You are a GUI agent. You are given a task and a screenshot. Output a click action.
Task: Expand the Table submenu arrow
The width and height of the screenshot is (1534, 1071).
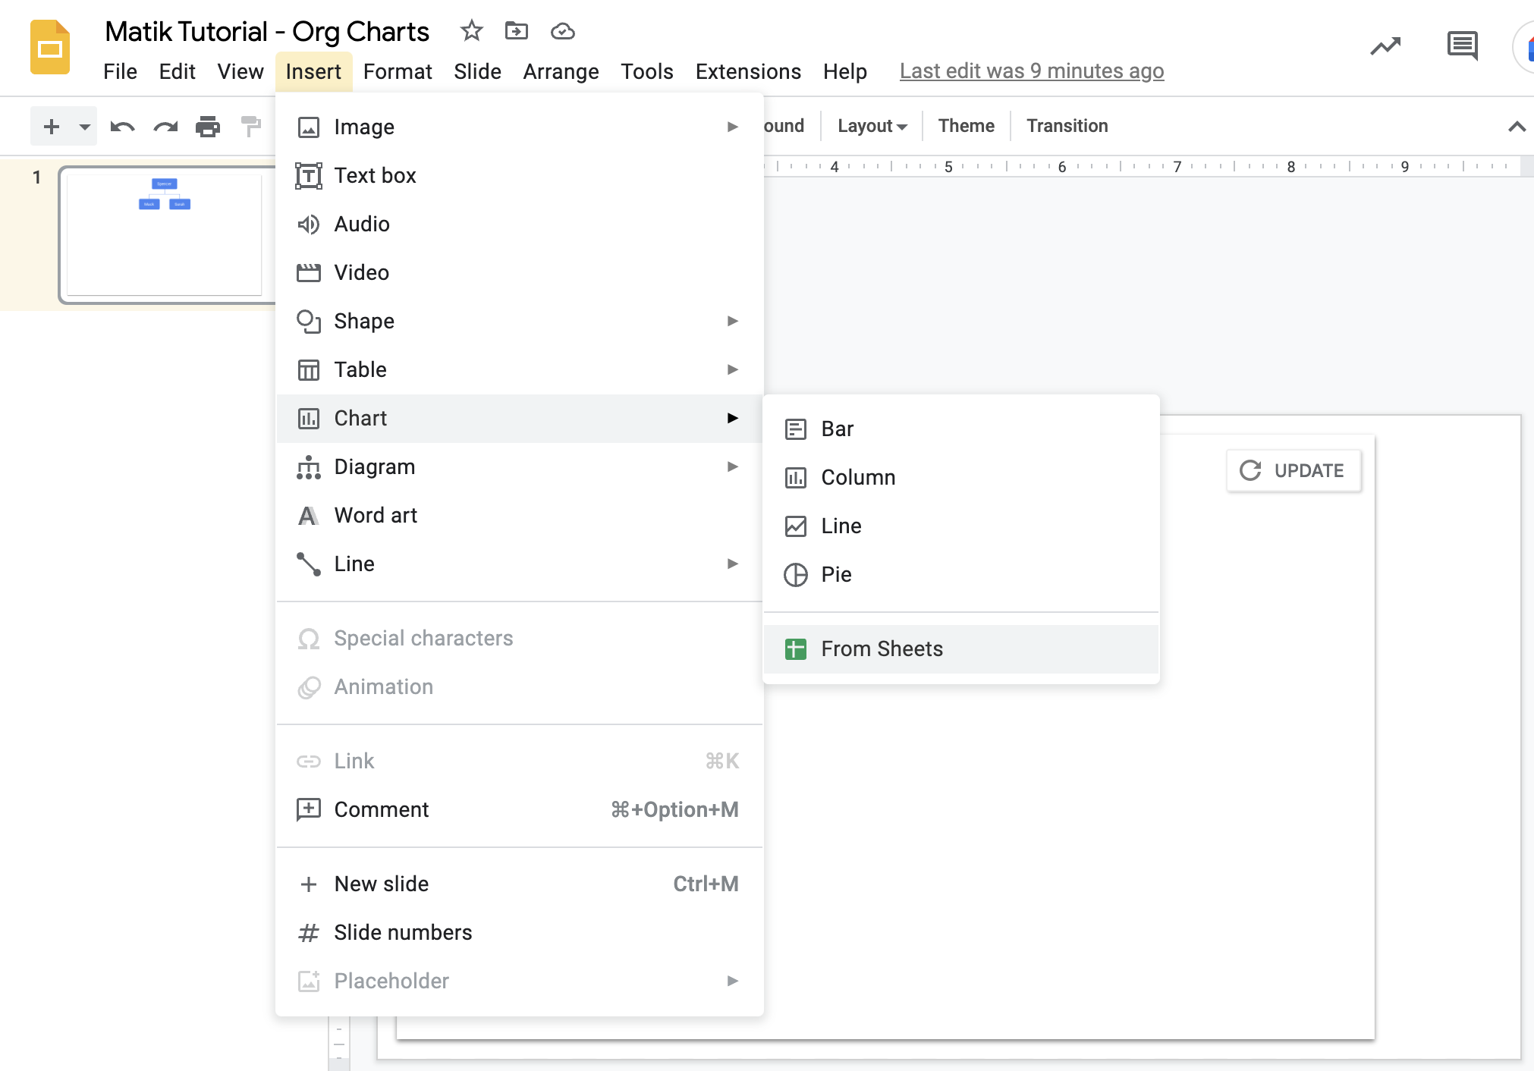(732, 369)
